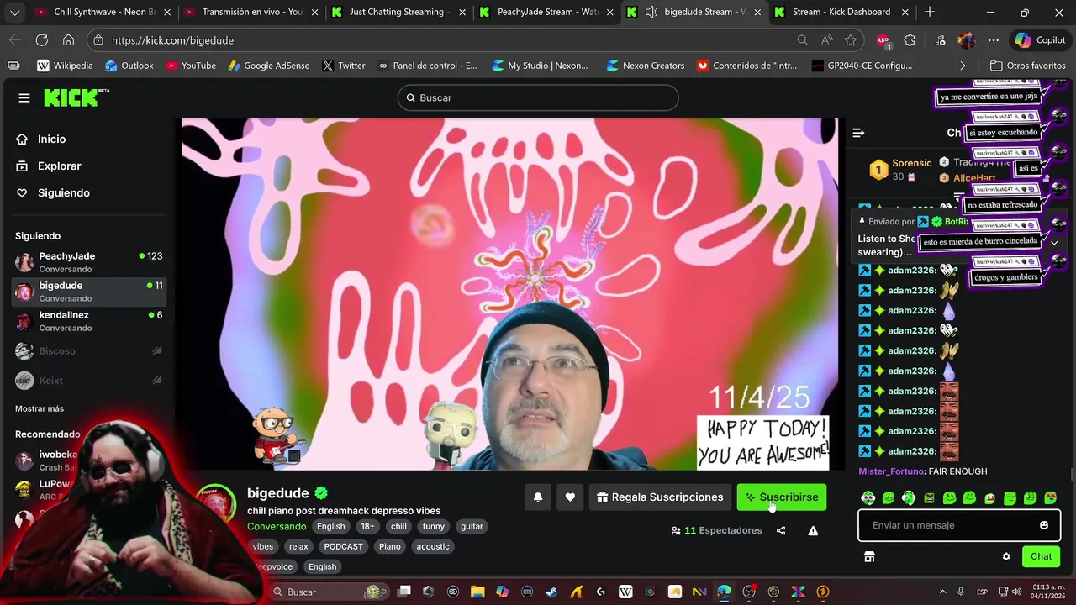Open the emoji picker in chat input
Screen dimensions: 1076x605
point(1044,525)
